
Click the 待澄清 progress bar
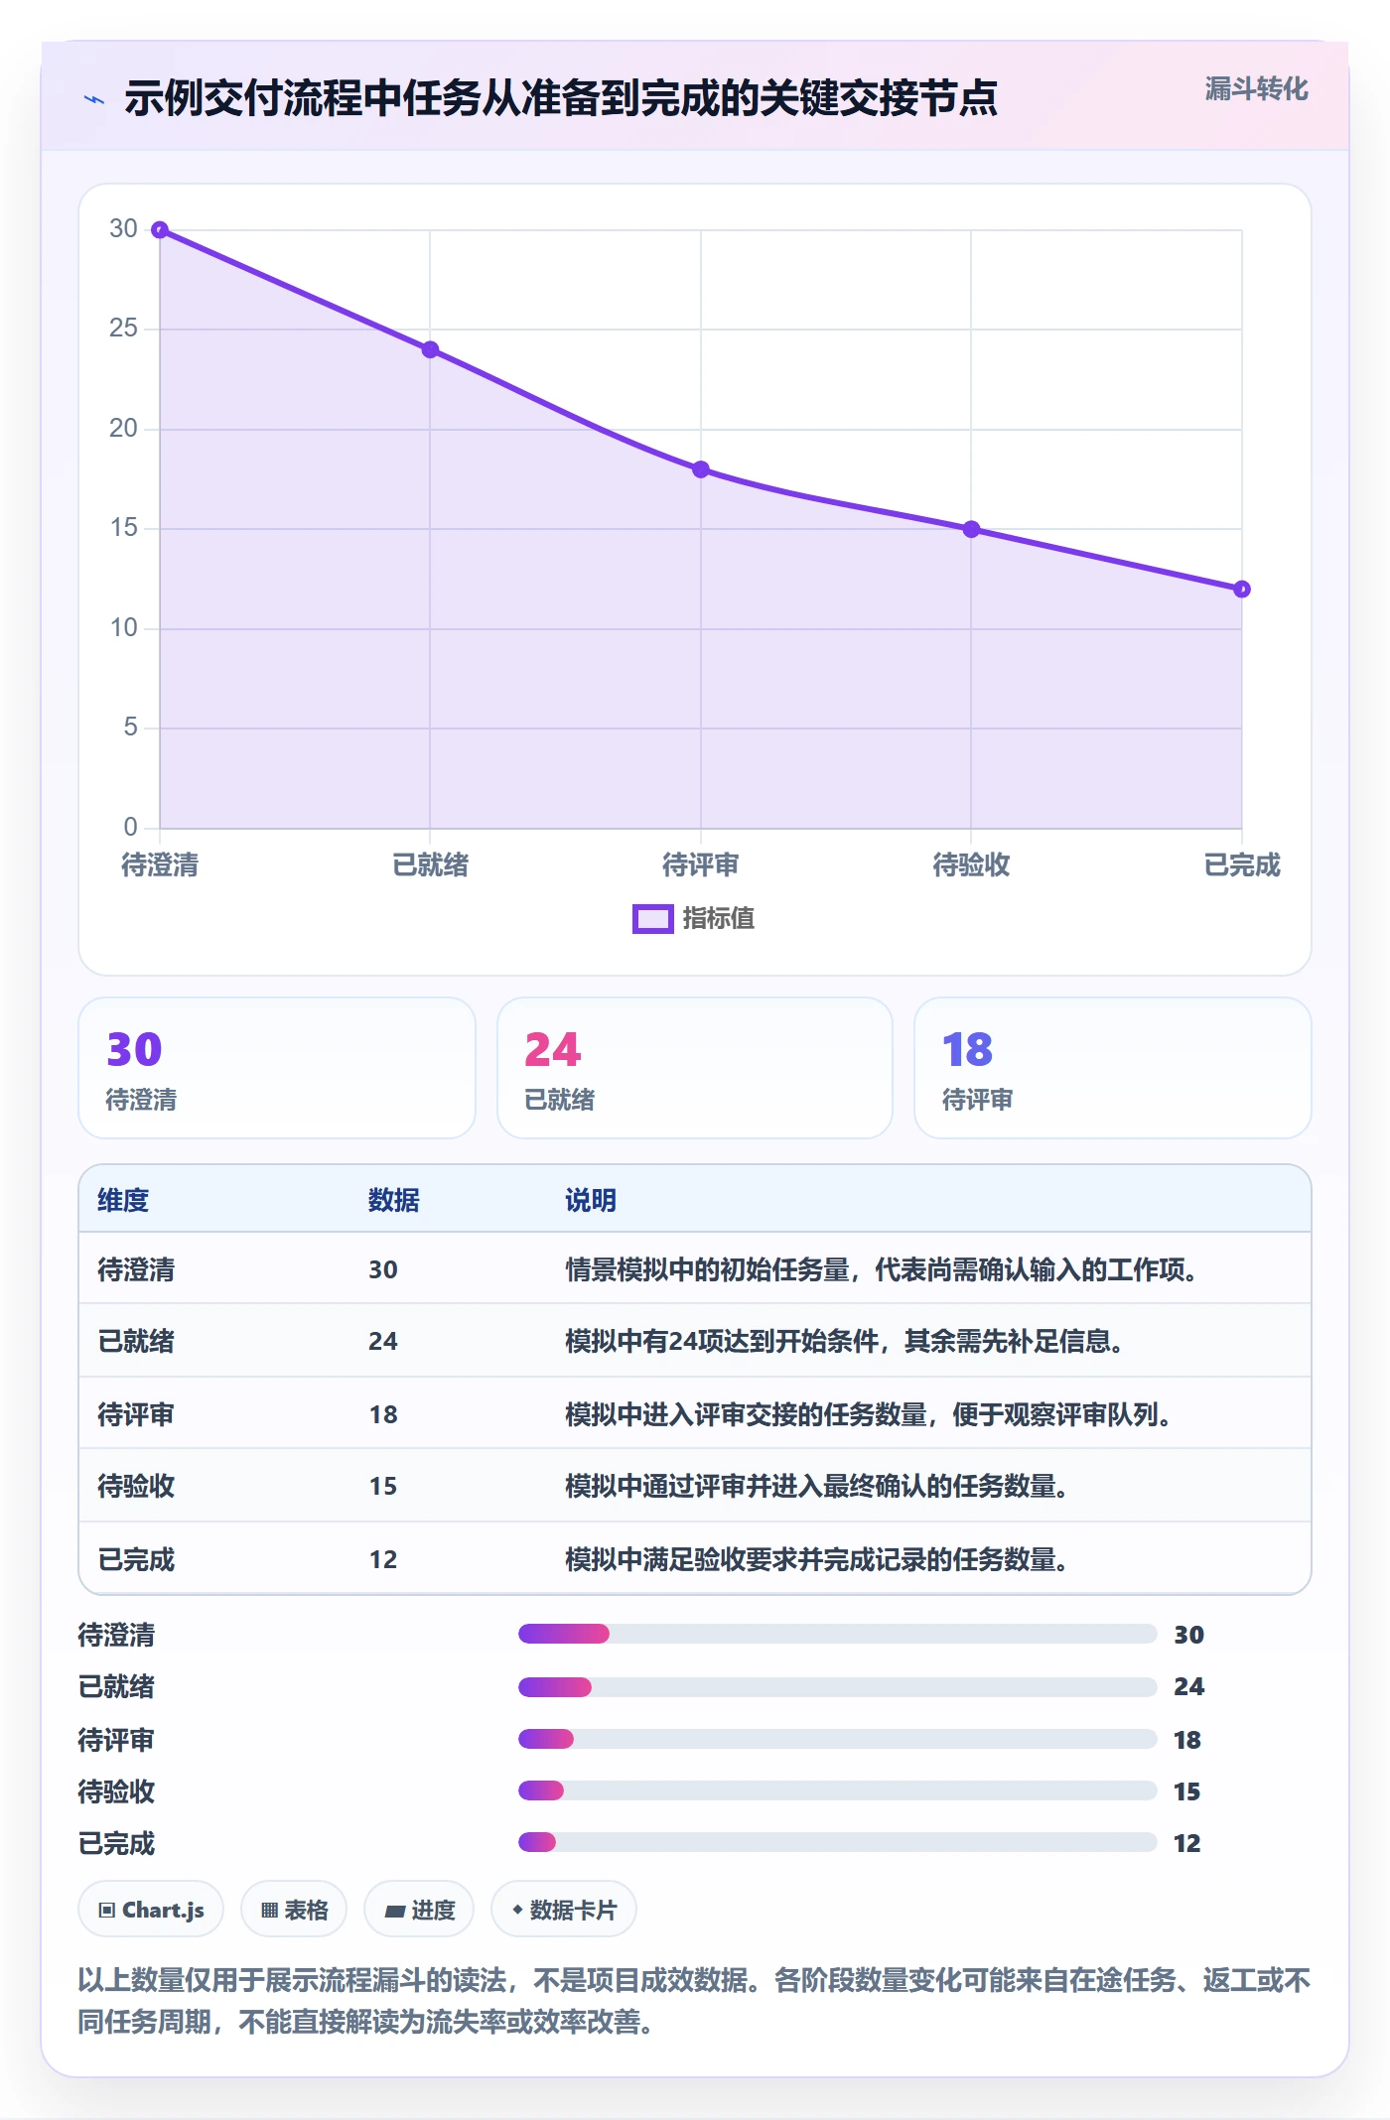pyautogui.click(x=837, y=1634)
